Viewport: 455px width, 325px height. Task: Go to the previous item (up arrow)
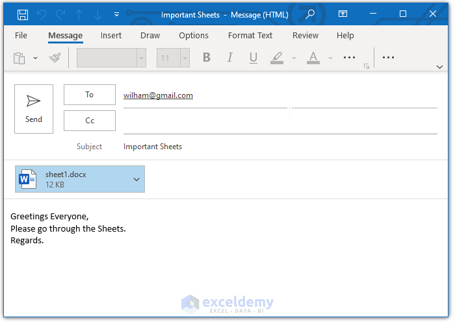[x=79, y=14]
